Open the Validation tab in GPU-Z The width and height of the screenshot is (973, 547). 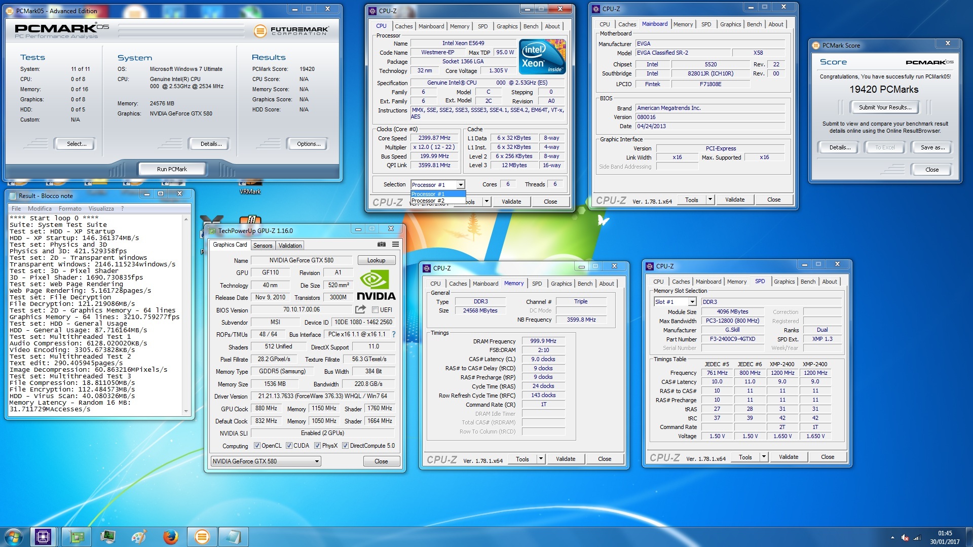[290, 246]
